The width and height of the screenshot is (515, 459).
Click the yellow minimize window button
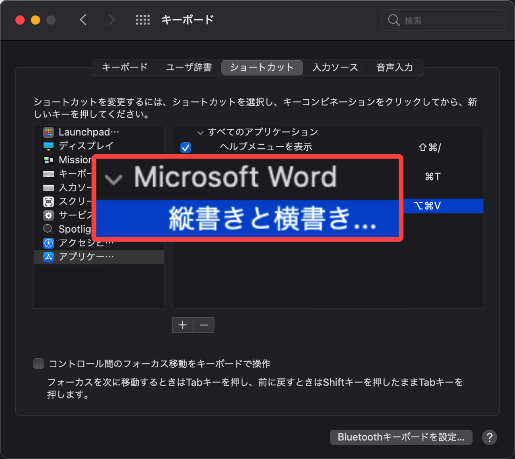pos(35,20)
